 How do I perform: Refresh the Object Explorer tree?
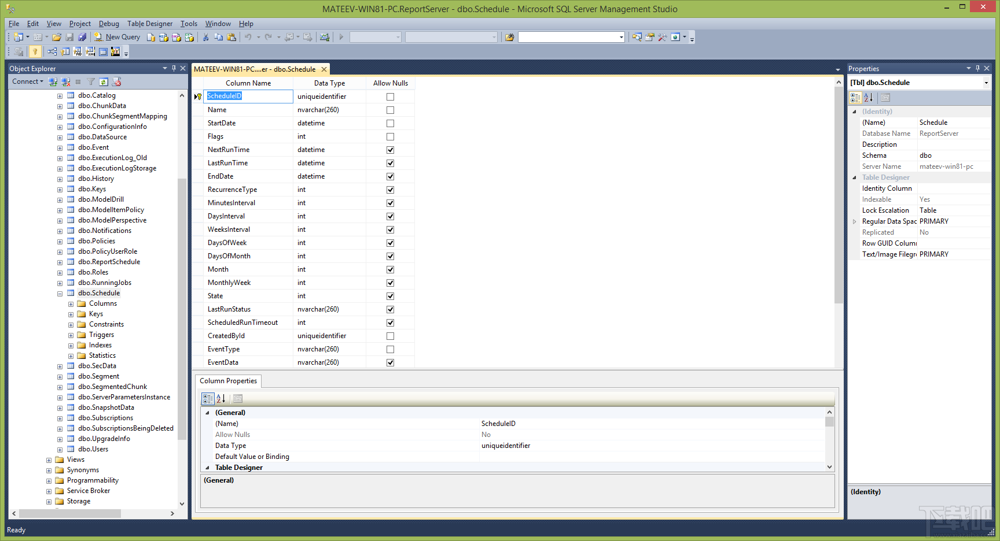(104, 81)
